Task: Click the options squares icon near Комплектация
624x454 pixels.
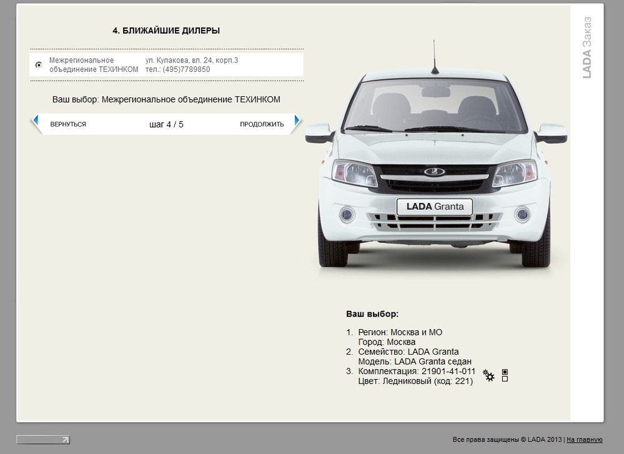Action: point(505,375)
